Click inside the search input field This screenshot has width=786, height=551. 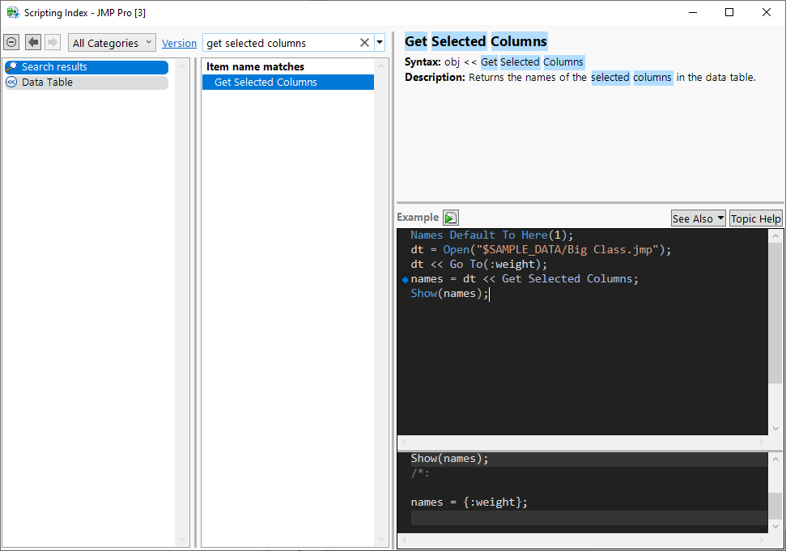(x=279, y=43)
